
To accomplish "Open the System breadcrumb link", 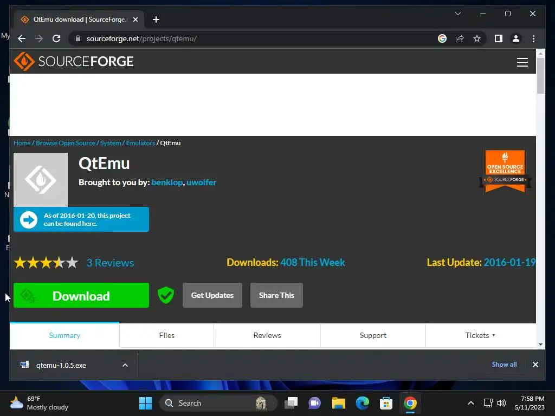I will [x=111, y=143].
